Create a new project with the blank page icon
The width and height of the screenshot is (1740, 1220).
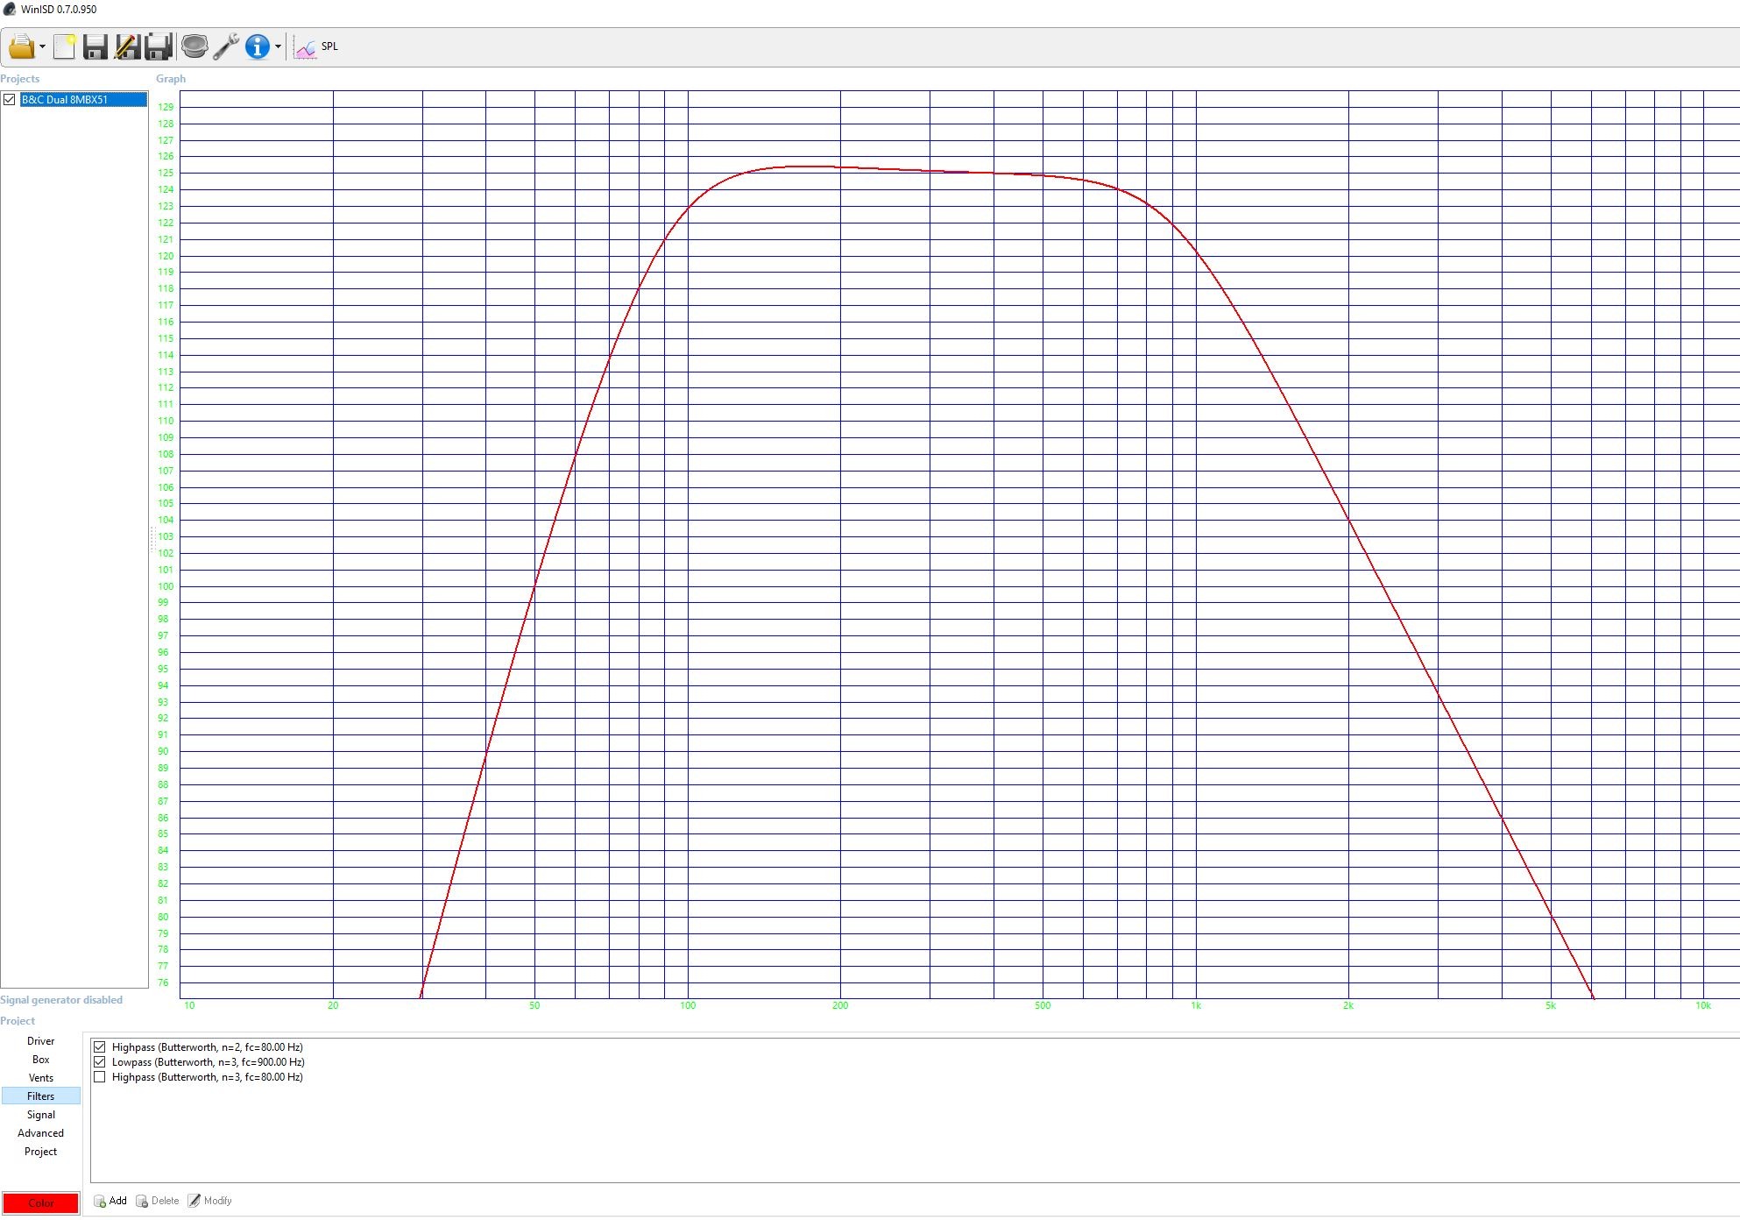point(64,46)
